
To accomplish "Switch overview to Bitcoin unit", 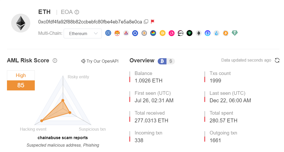I will (162, 61).
